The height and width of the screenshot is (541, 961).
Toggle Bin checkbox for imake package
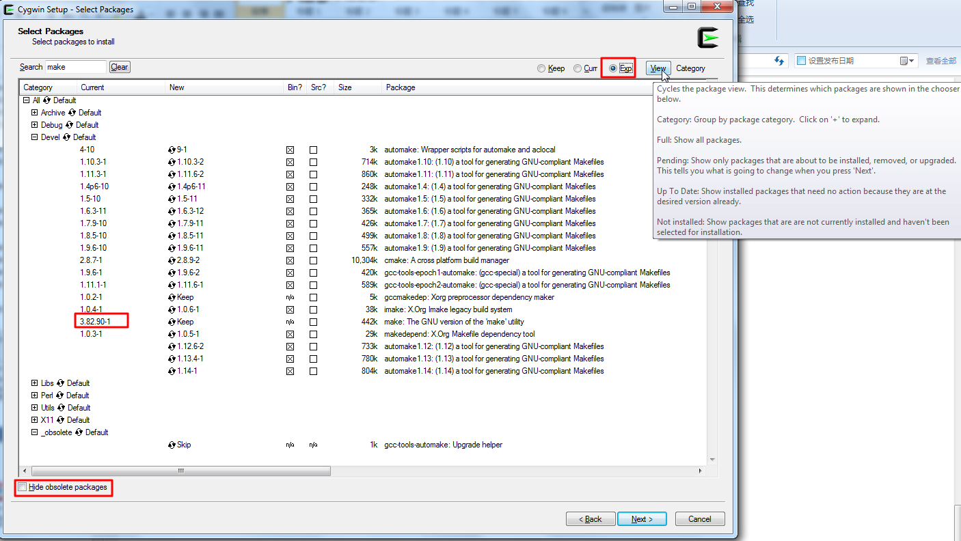[x=290, y=309]
